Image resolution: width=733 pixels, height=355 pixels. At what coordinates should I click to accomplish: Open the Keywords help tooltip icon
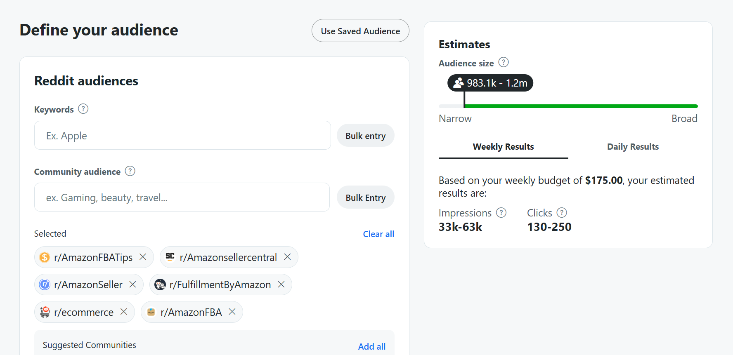[83, 109]
